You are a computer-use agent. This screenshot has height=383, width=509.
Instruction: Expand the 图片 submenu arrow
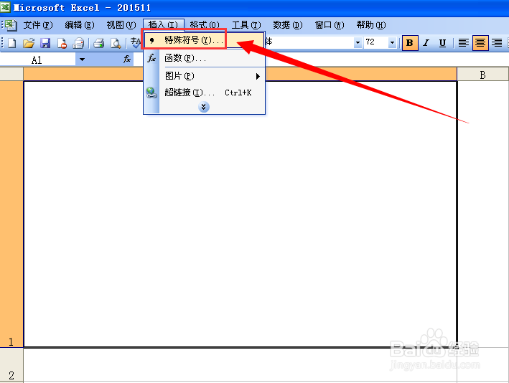258,76
